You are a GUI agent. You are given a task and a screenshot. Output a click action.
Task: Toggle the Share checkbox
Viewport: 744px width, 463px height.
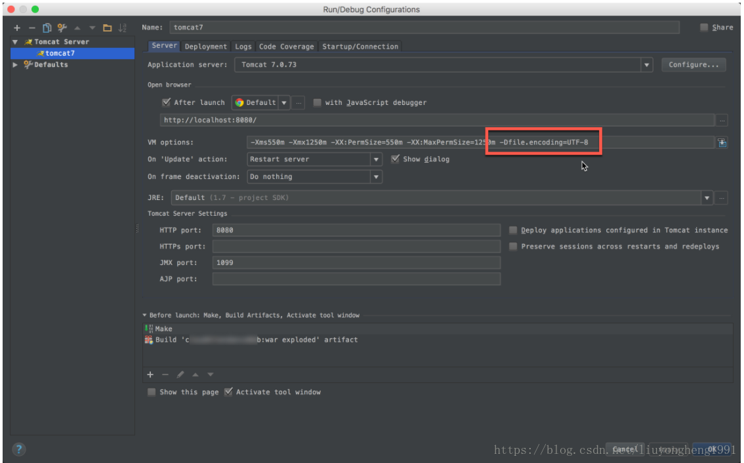[x=704, y=28]
